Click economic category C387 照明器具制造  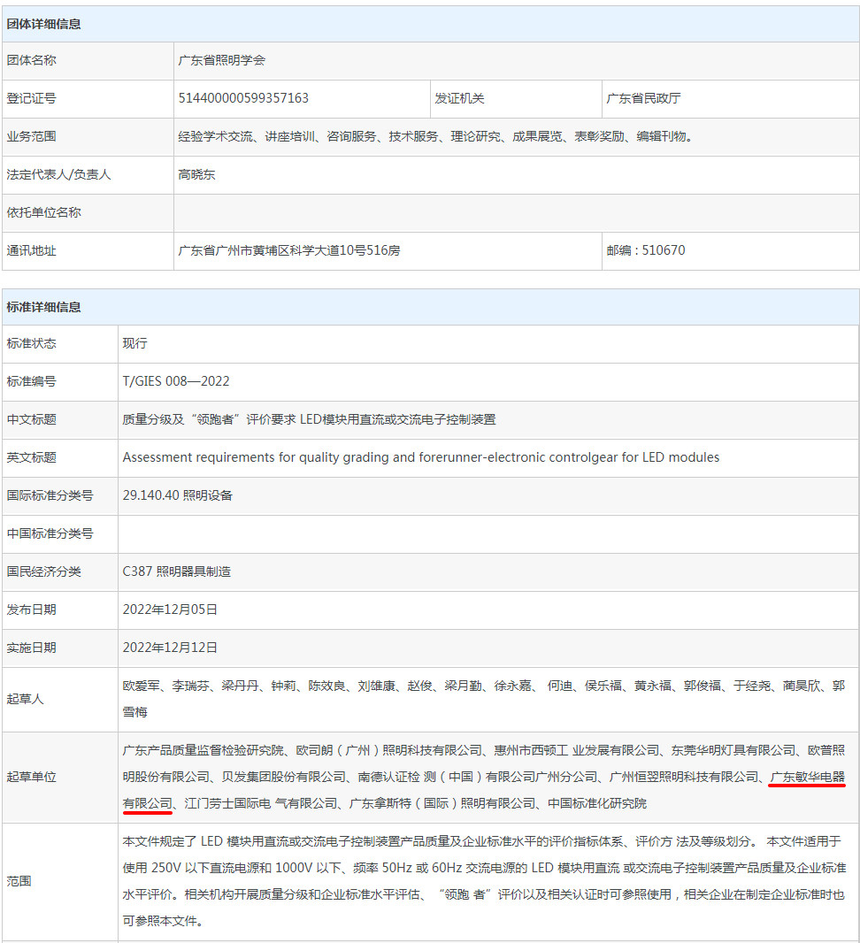click(177, 571)
